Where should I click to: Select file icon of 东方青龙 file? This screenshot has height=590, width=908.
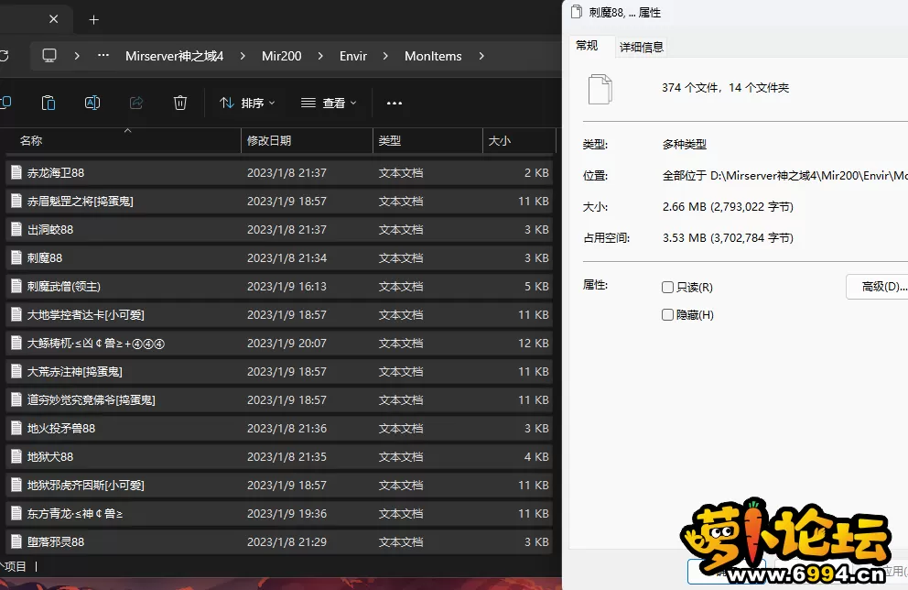(16, 513)
